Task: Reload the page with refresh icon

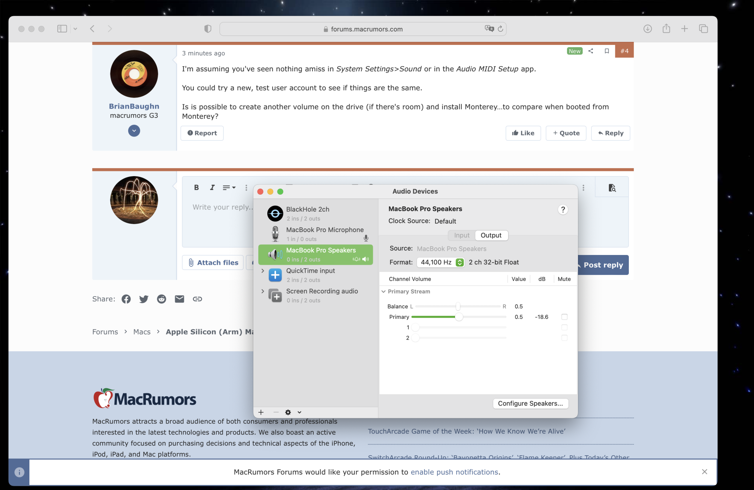Action: [501, 29]
